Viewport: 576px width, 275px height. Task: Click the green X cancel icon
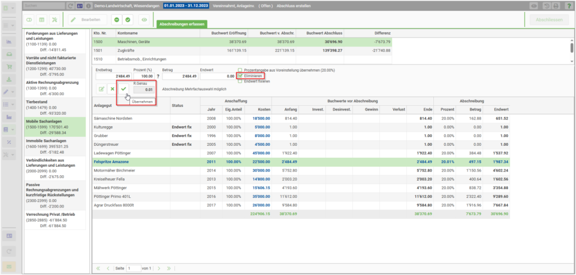(x=113, y=89)
